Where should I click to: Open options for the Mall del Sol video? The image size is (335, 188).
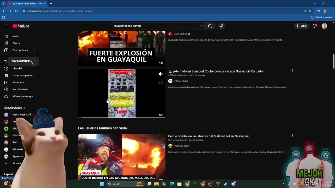coord(293,136)
